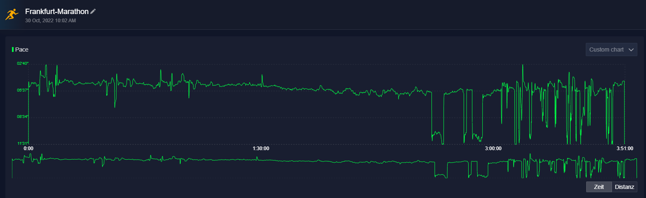646x198 pixels.
Task: Click the pencil icon to rename Frankfurt-Marathon
Action: [x=93, y=12]
